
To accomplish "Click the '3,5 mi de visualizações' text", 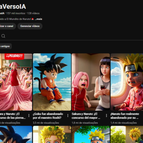I will 46,123.
